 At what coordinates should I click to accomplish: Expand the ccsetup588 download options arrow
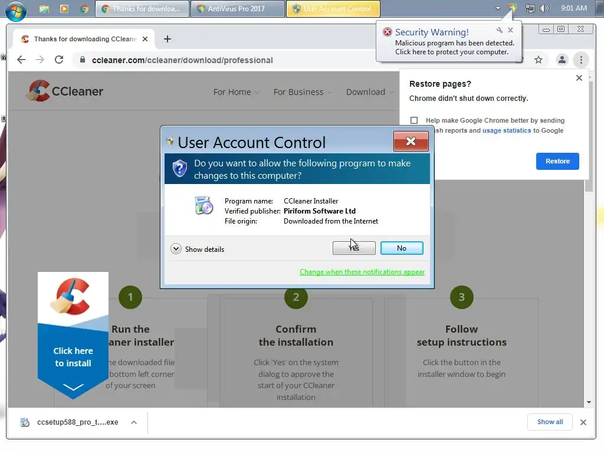click(134, 422)
